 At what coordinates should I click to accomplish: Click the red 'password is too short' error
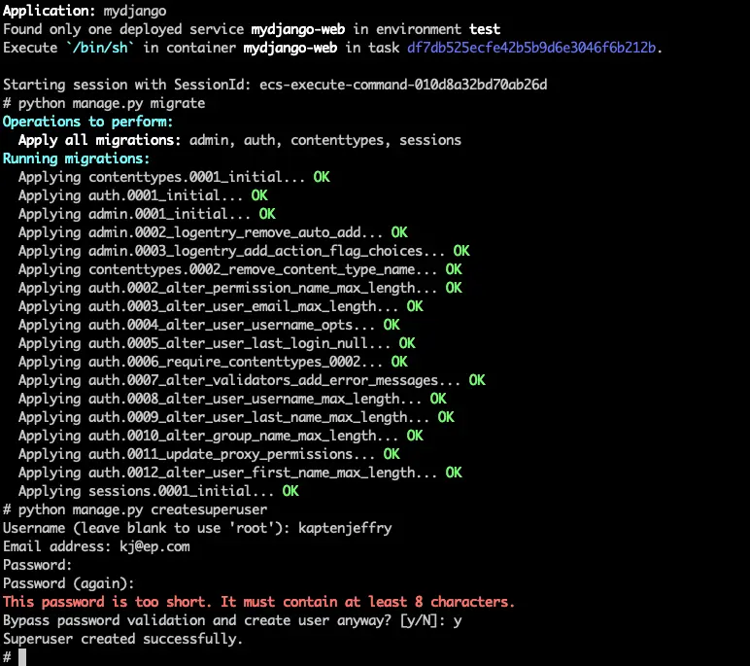click(x=258, y=602)
